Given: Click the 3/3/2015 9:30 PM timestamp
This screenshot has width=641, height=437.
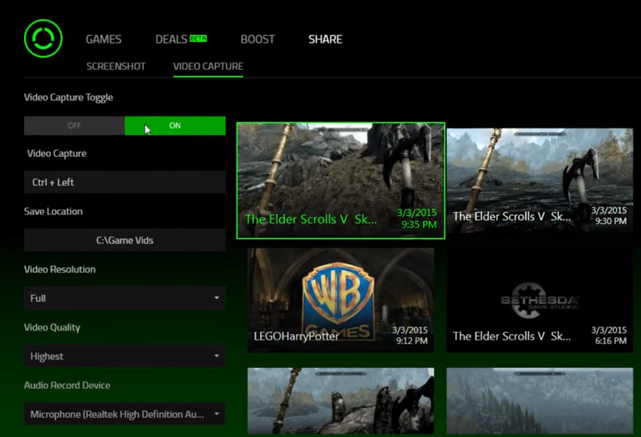Looking at the screenshot, I should tap(609, 216).
